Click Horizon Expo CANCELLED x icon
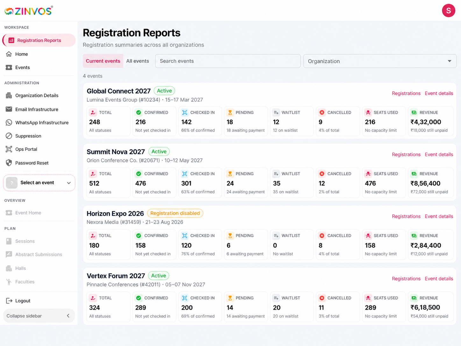461x346 pixels. click(x=322, y=236)
